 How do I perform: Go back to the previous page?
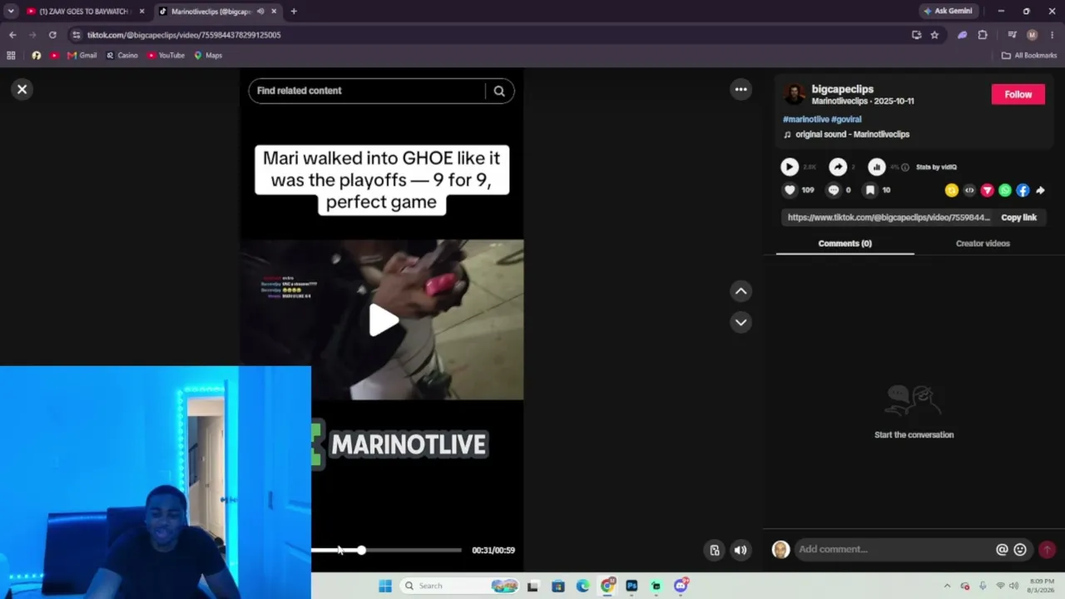(12, 35)
